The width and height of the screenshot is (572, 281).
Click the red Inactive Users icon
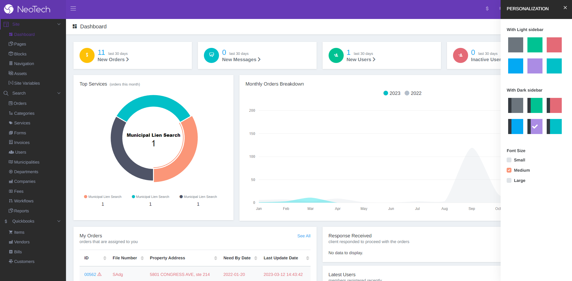(x=461, y=55)
